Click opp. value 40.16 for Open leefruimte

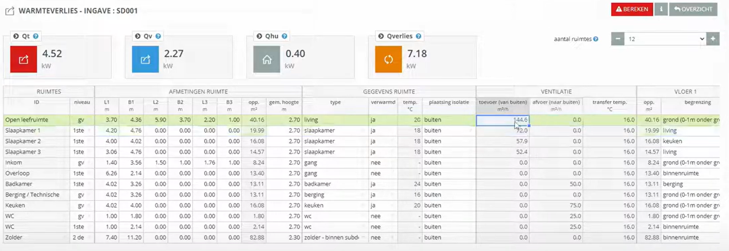tap(254, 120)
